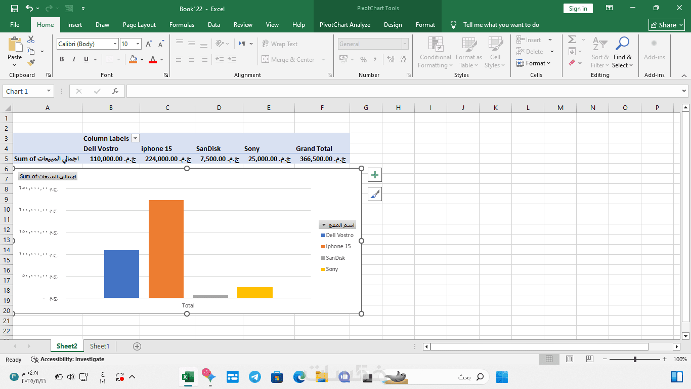Click the Accessibility Investigate status indicator
The height and width of the screenshot is (389, 691).
[68, 360]
